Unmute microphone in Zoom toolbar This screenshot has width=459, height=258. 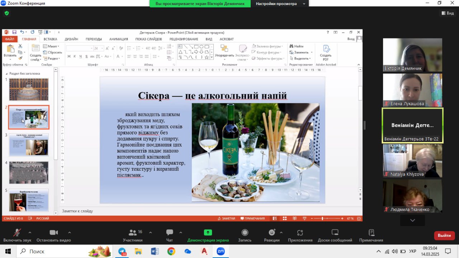(x=17, y=235)
